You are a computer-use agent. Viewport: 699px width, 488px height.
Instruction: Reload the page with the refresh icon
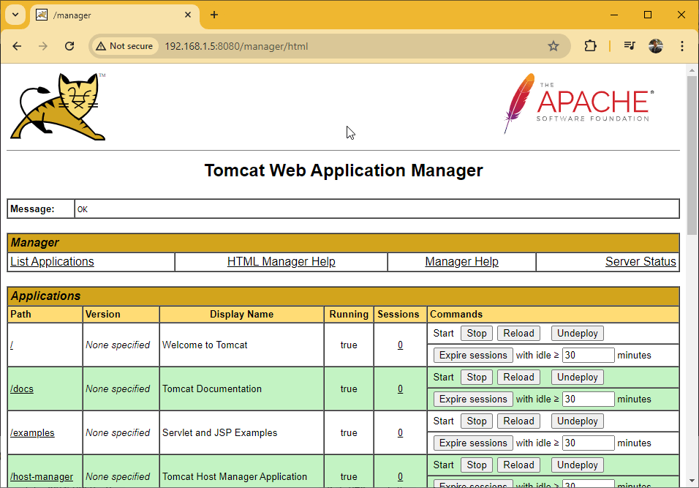coord(69,46)
